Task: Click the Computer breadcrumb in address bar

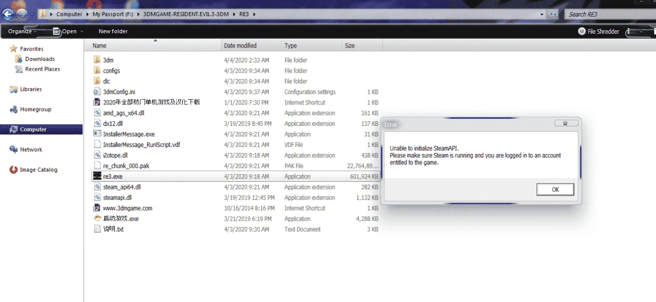Action: [69, 14]
